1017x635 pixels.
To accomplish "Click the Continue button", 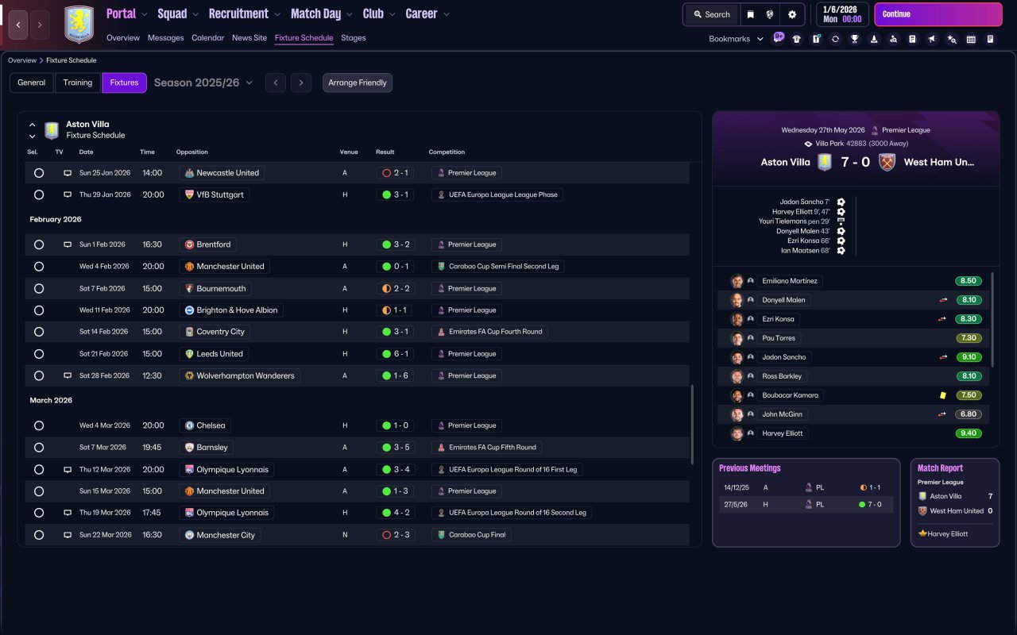I will click(938, 14).
